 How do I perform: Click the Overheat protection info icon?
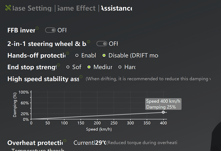(65, 140)
